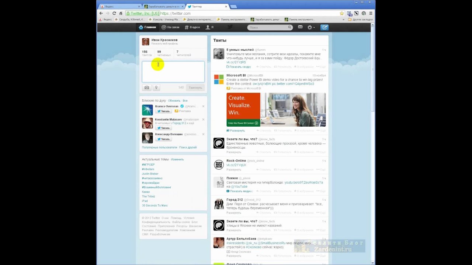Image resolution: width=472 pixels, height=265 pixels.
Task: Open the youtu.be link in Пикник tweet
Action: (x=303, y=182)
